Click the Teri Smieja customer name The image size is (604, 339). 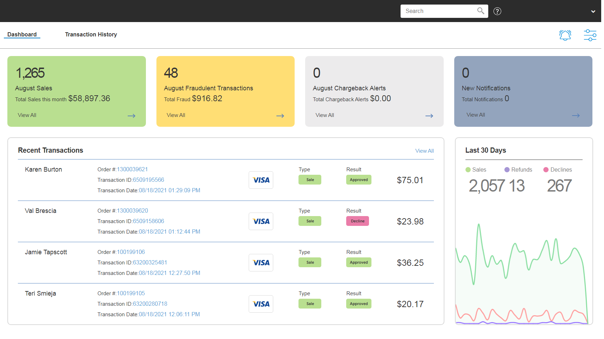point(41,293)
